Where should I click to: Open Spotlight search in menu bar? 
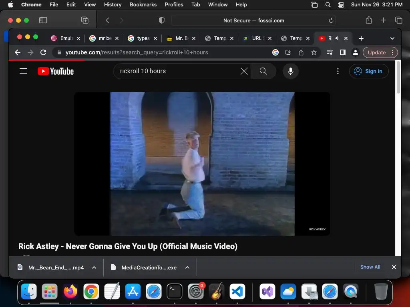(x=328, y=5)
